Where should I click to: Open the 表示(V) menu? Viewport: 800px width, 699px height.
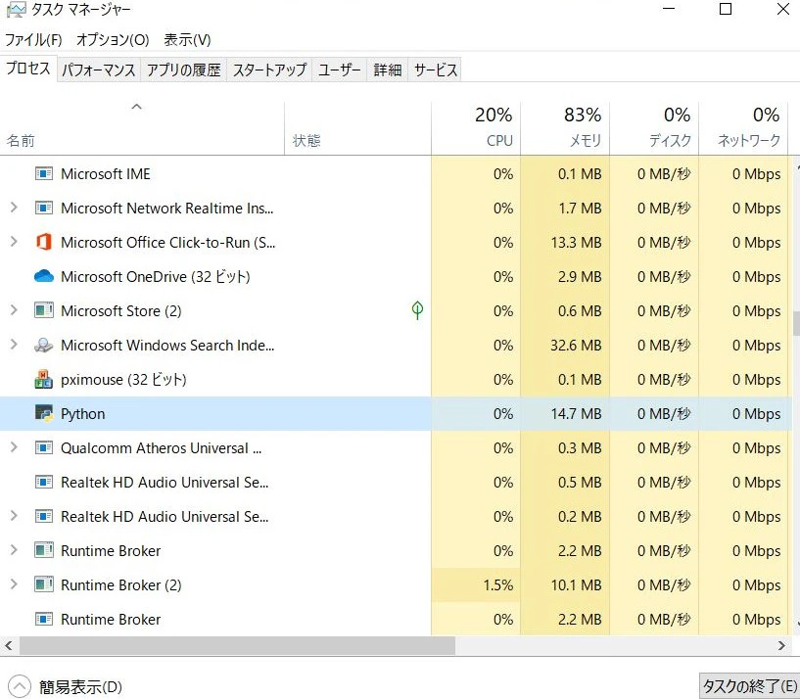coord(187,40)
